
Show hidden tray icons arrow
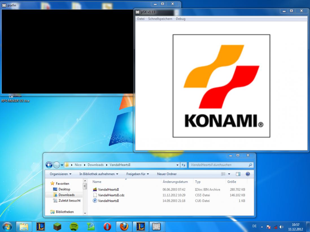click(262, 227)
